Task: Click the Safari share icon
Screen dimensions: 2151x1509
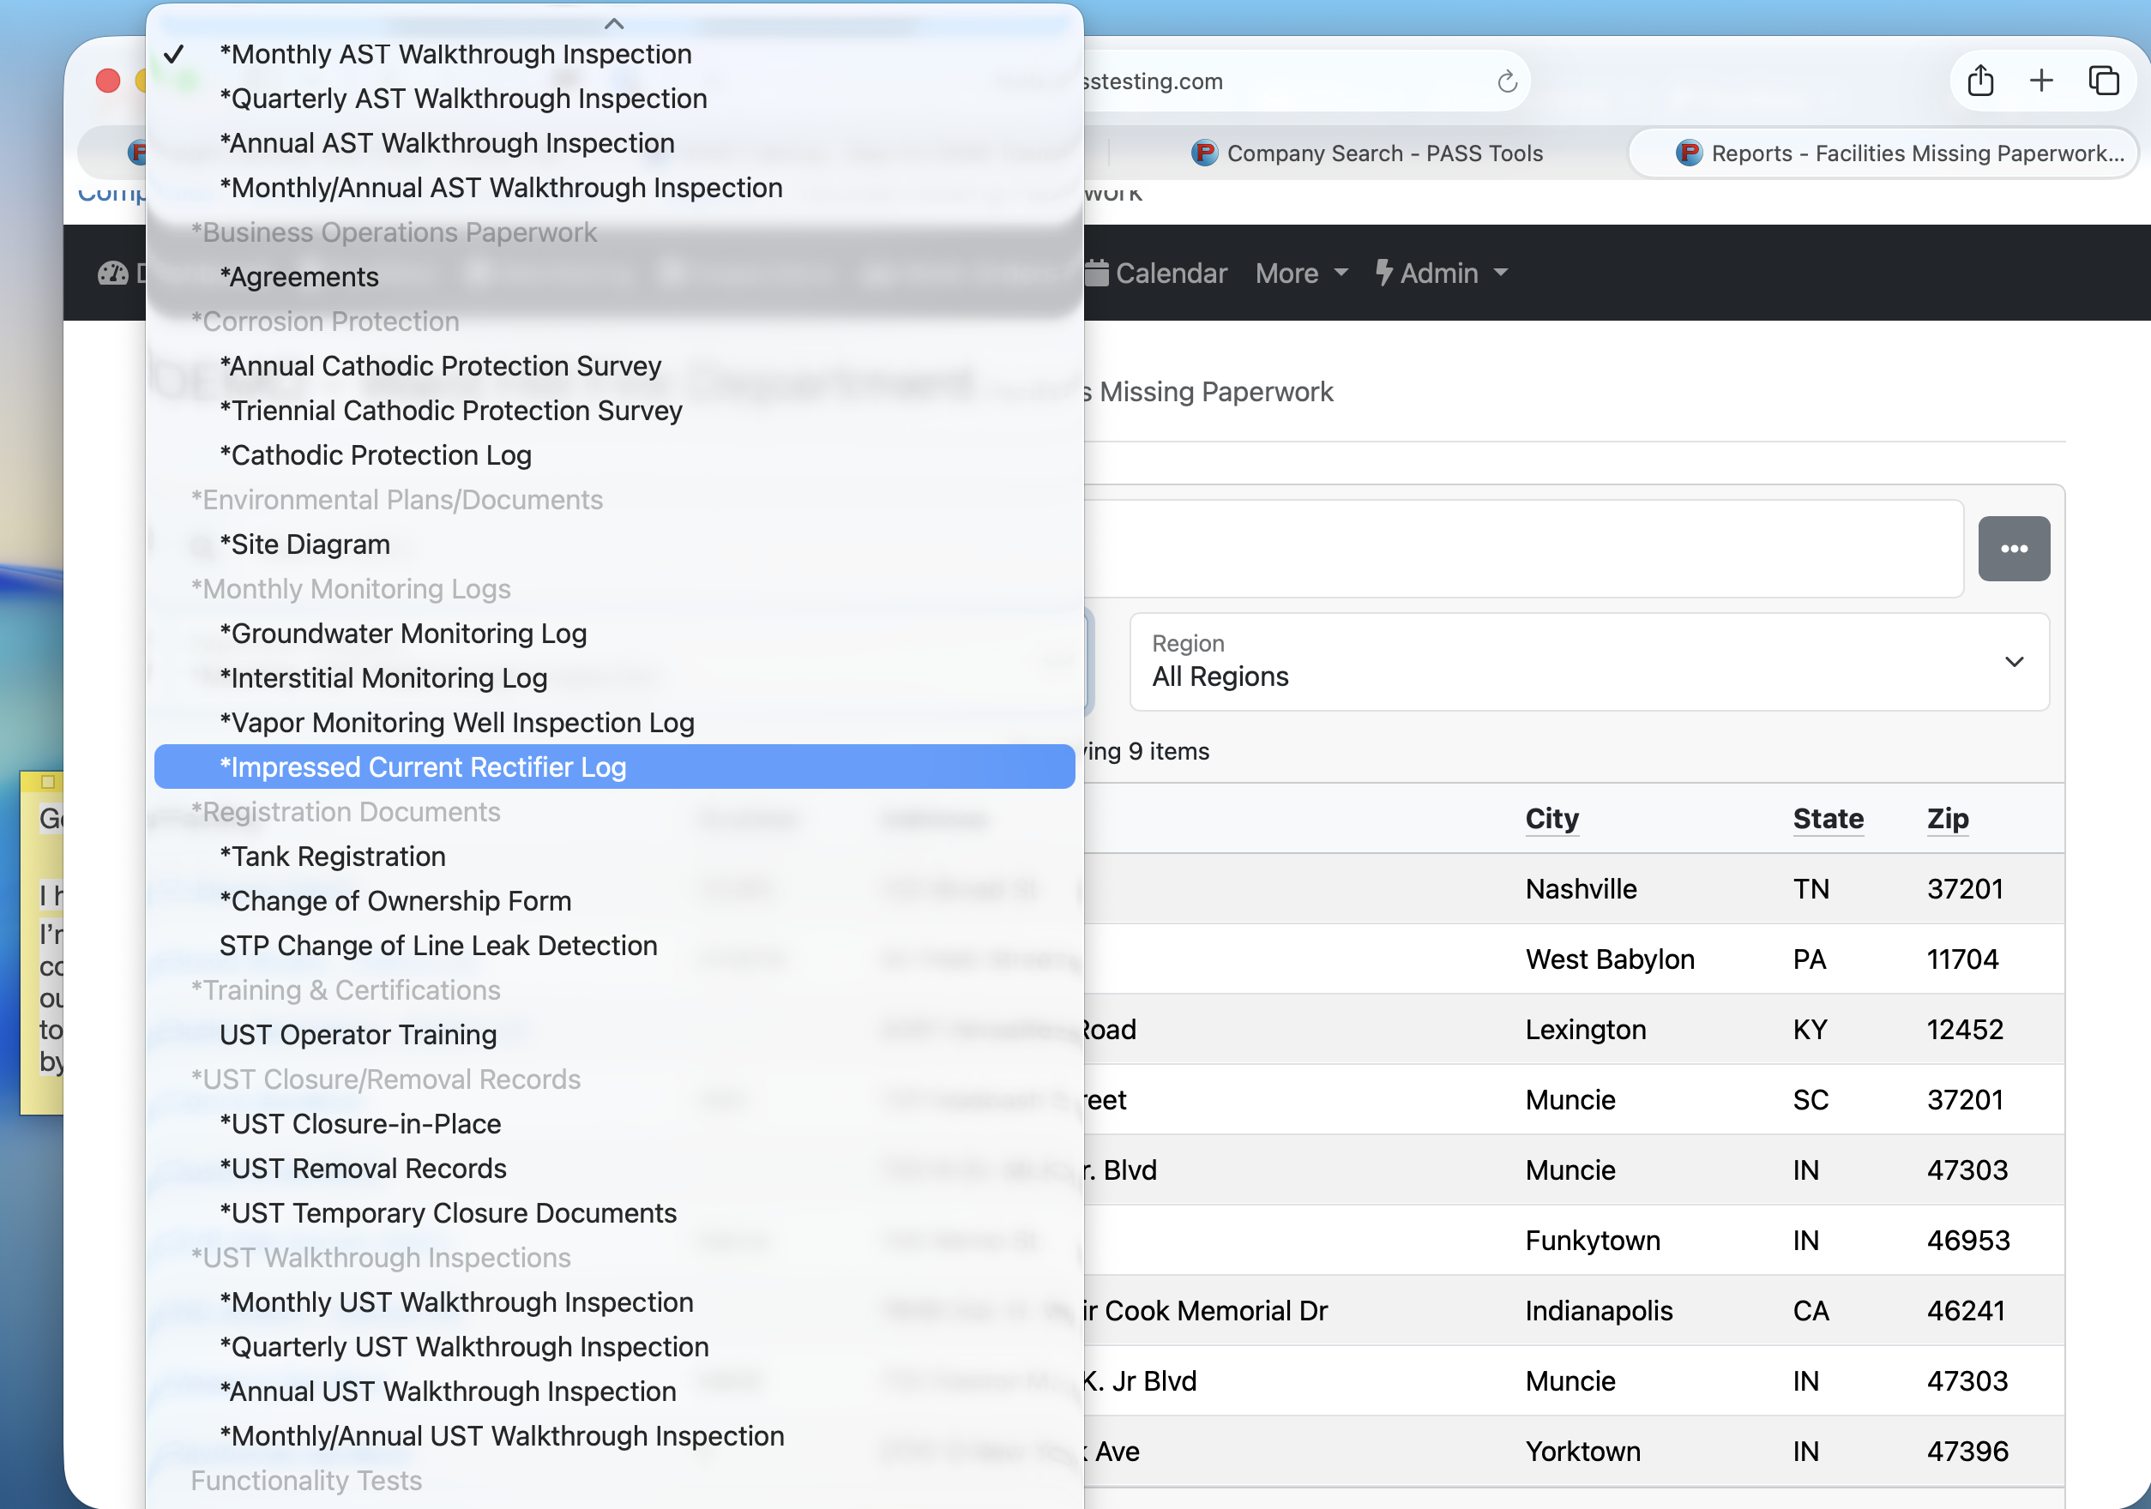Action: click(x=1979, y=81)
